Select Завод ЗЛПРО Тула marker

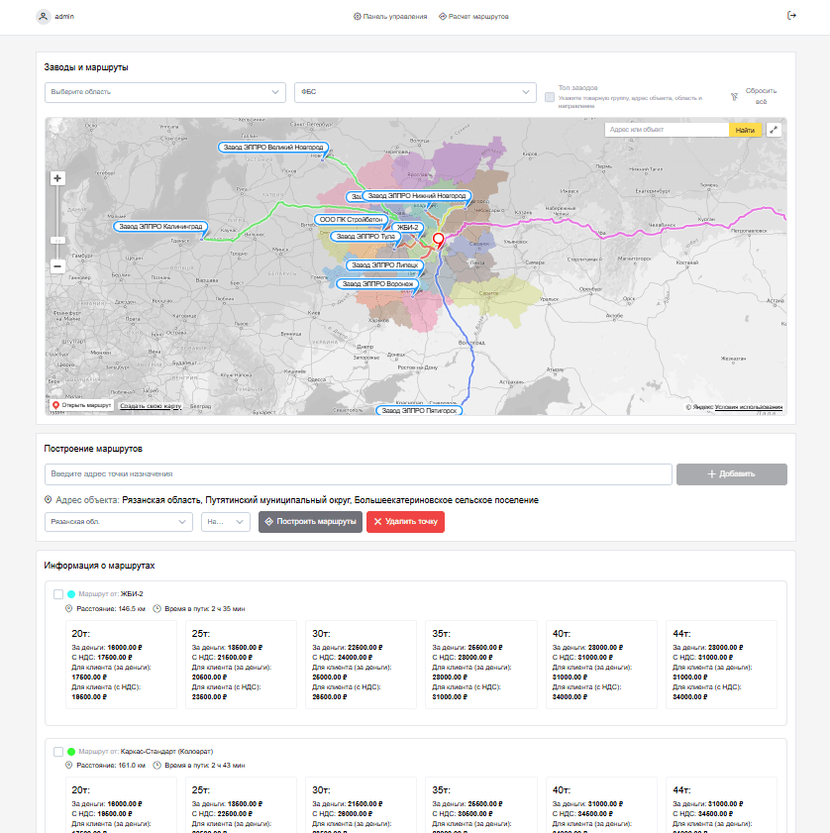tap(365, 237)
